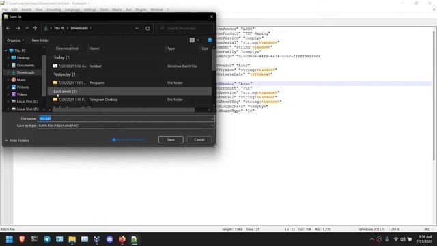The width and height of the screenshot is (437, 246).
Task: Launch Brave browser from the taskbar
Action: (22, 239)
